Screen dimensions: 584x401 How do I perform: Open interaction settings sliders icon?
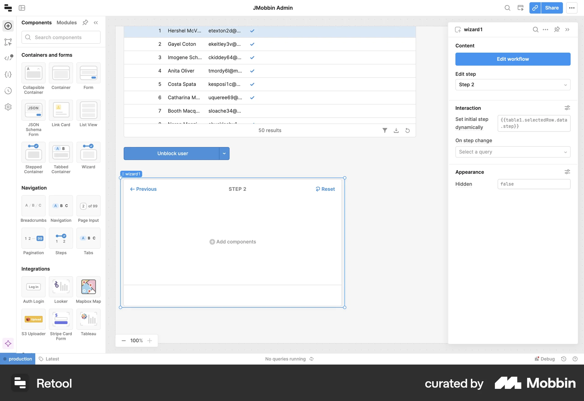(567, 108)
